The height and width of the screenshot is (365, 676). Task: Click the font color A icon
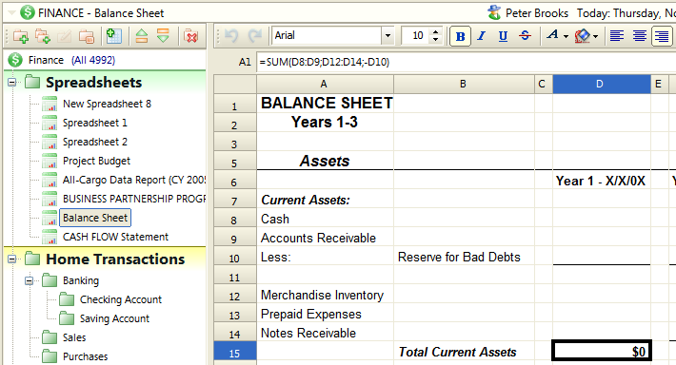click(x=552, y=35)
